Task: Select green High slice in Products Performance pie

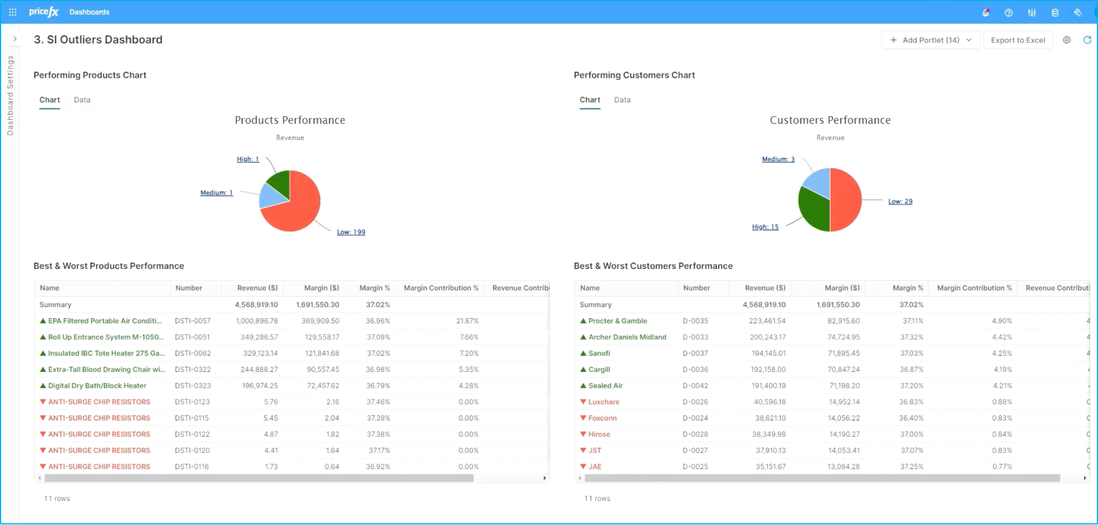Action: (280, 183)
